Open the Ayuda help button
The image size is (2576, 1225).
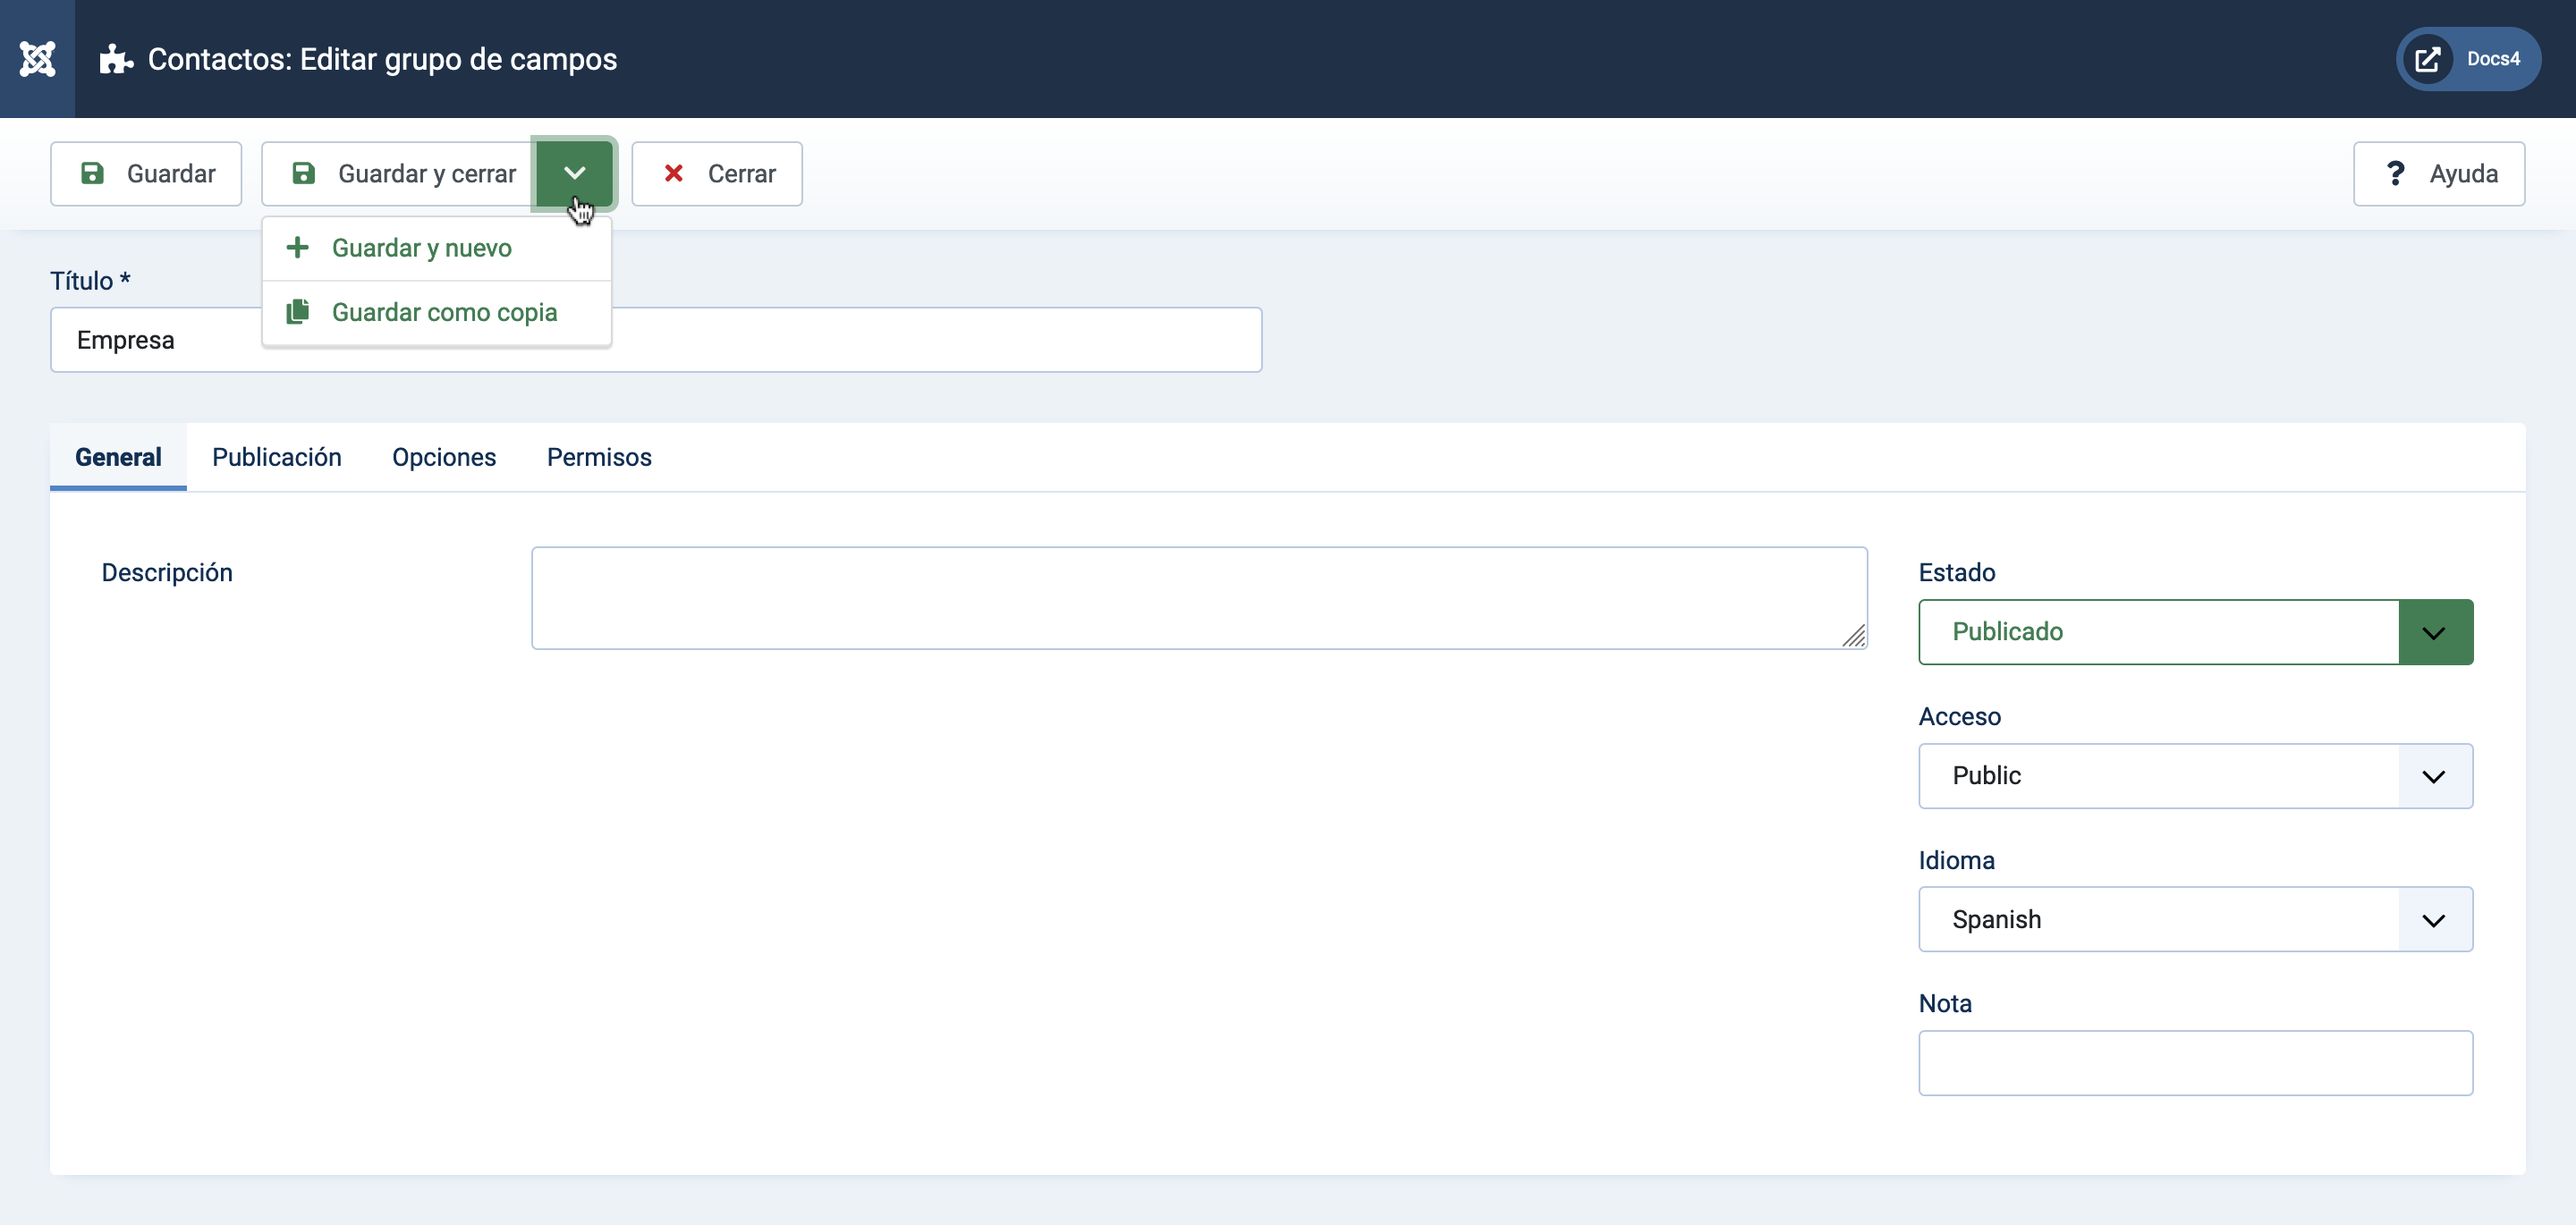click(2439, 174)
